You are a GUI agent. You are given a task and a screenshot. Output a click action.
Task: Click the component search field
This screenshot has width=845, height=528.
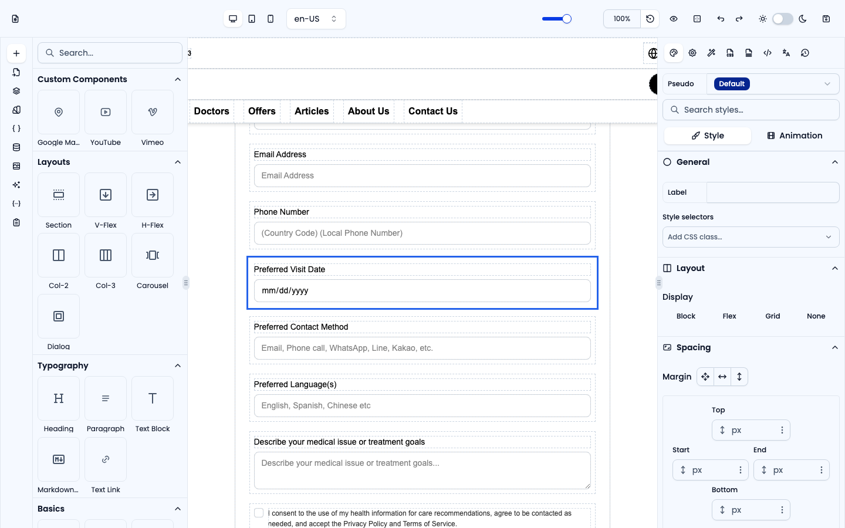pos(110,53)
